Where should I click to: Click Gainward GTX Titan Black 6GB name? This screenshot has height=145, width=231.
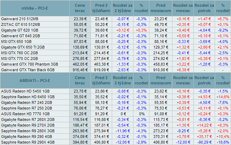point(28,70)
